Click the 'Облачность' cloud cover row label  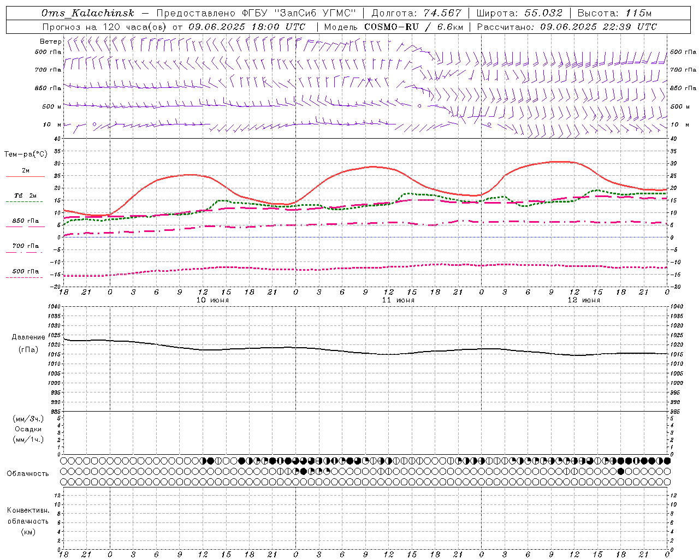(x=28, y=474)
